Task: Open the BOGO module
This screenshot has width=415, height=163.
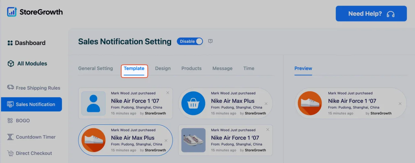Action: pos(18,121)
